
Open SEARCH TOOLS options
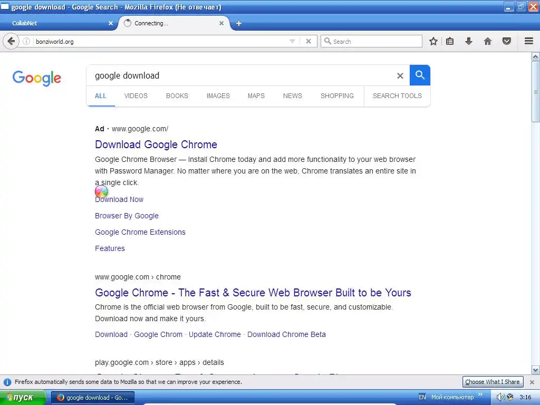click(x=397, y=96)
